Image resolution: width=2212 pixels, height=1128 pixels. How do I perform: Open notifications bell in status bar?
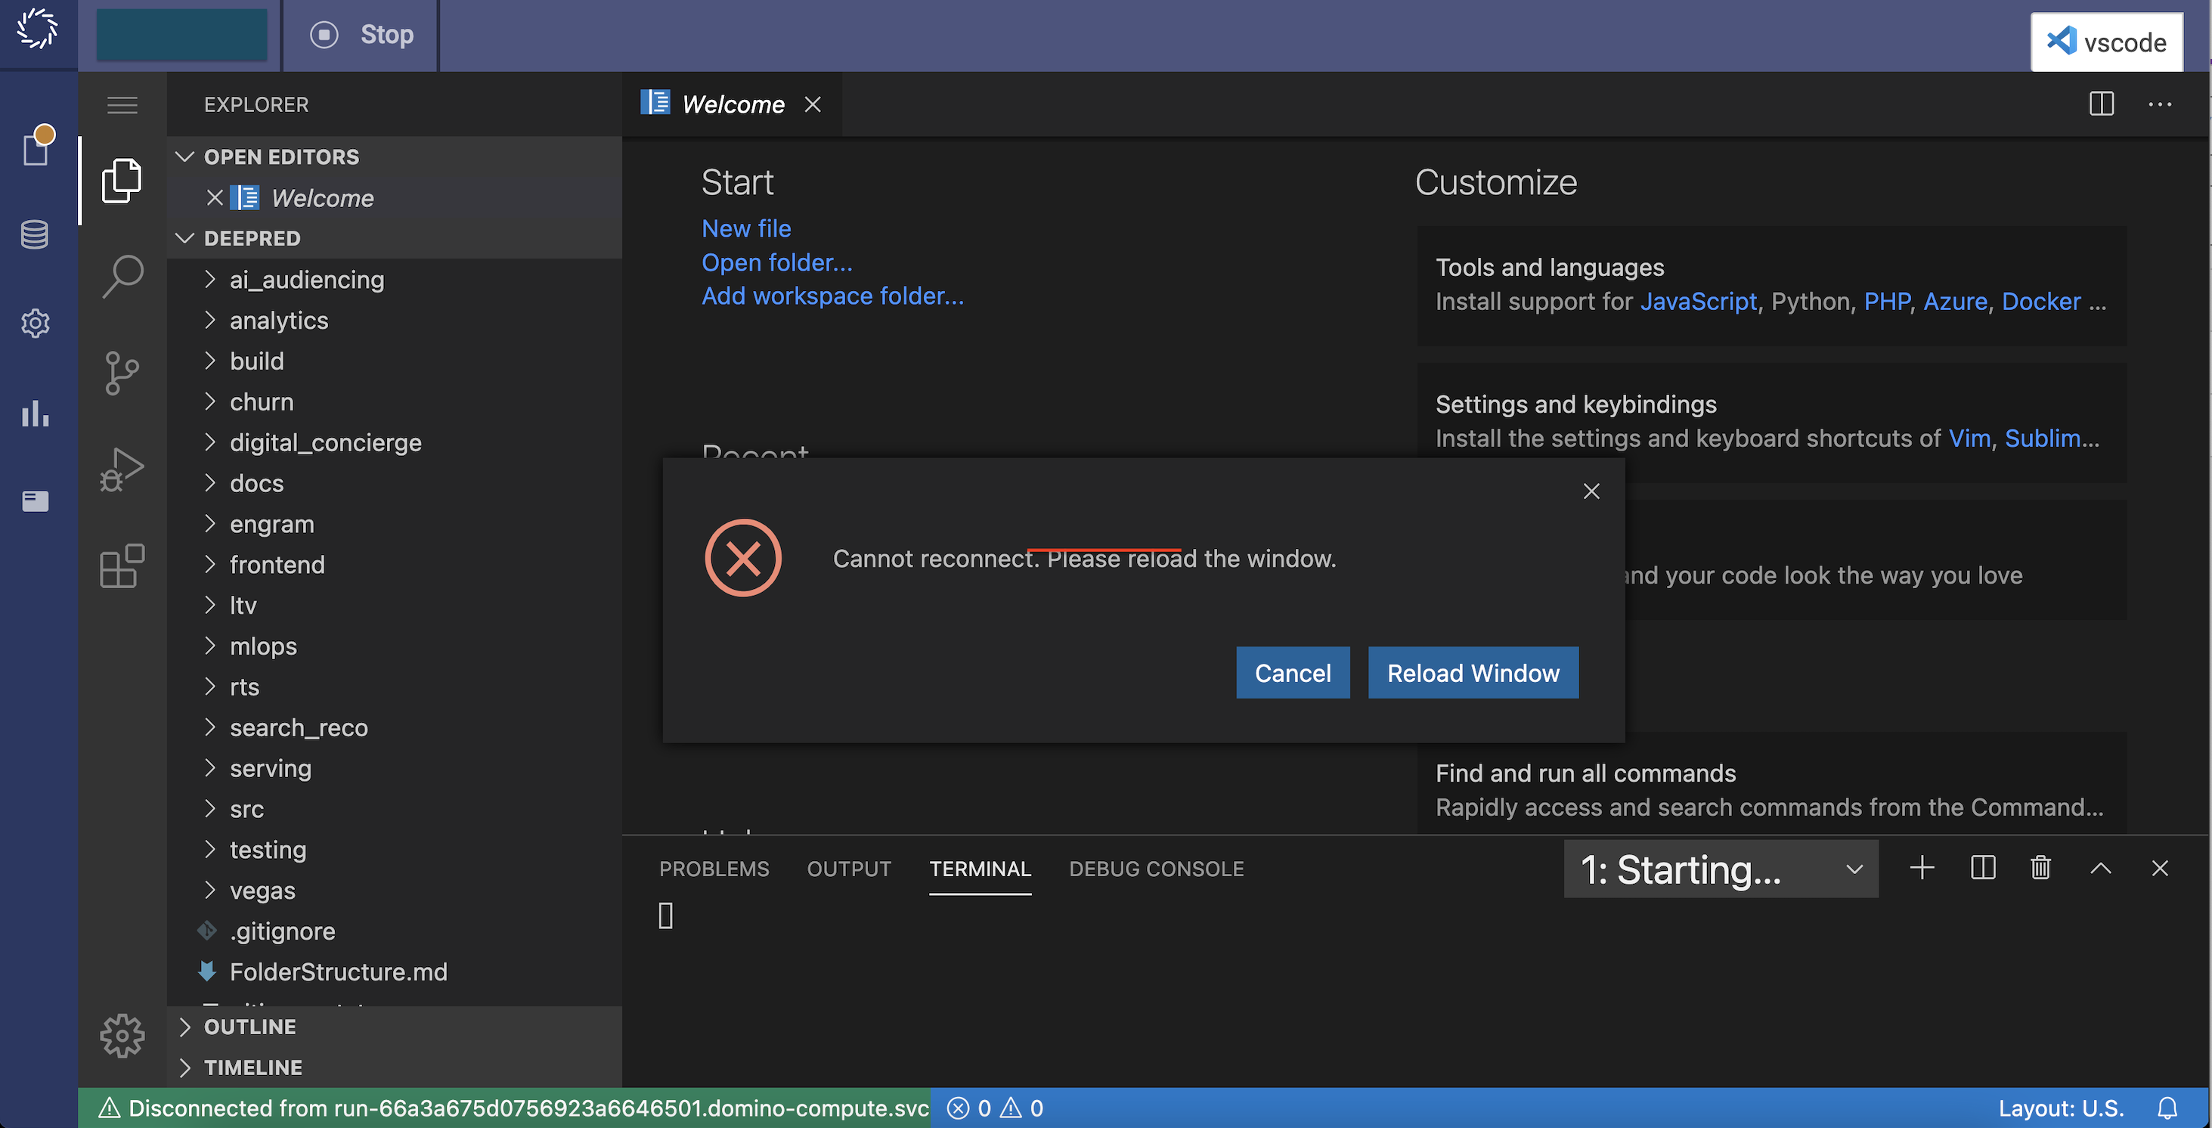2167,1108
